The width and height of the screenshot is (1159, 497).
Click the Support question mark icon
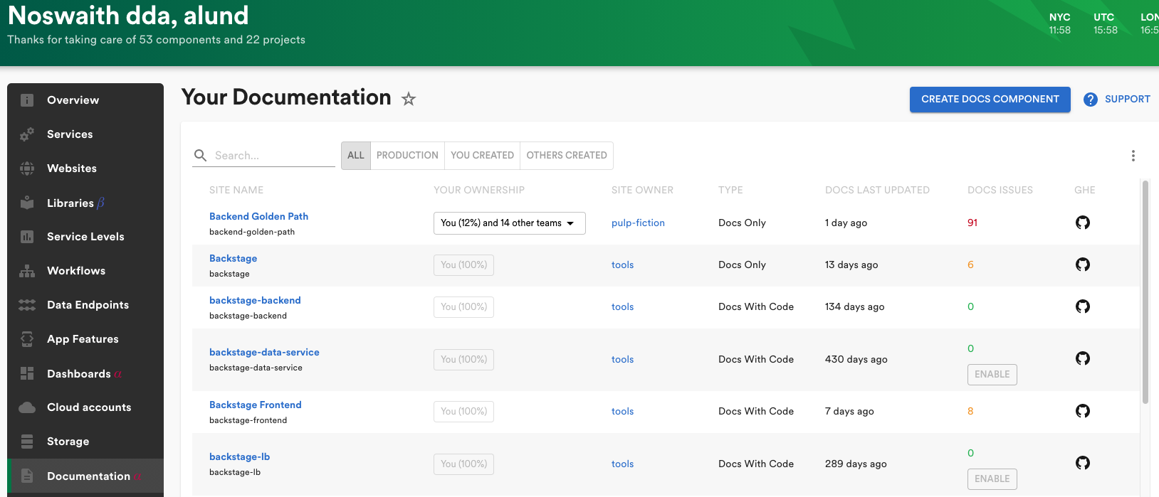(1090, 100)
